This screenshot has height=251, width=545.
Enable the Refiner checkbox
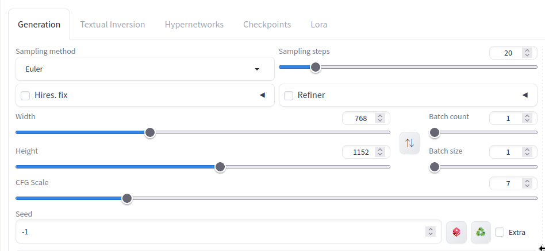[x=289, y=96]
